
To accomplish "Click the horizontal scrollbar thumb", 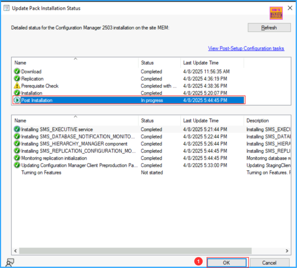I will [x=135, y=251].
